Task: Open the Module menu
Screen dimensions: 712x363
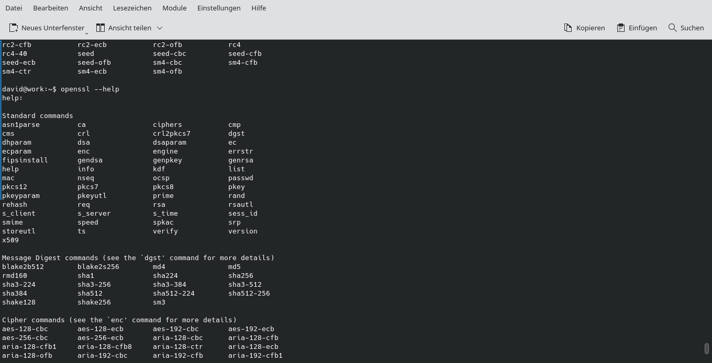Action: (174, 8)
